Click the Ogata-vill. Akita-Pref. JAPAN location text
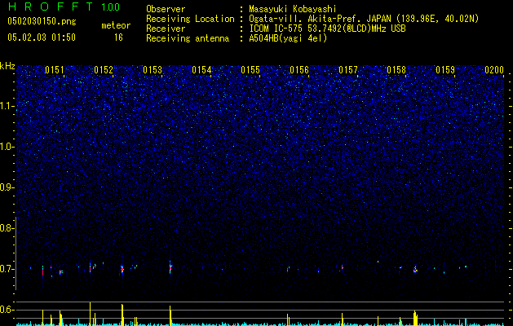Viewport: 513px width, 326px height. [364, 19]
